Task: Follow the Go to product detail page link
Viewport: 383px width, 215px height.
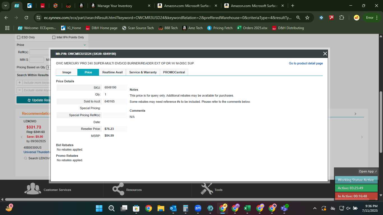Action: 306,63
